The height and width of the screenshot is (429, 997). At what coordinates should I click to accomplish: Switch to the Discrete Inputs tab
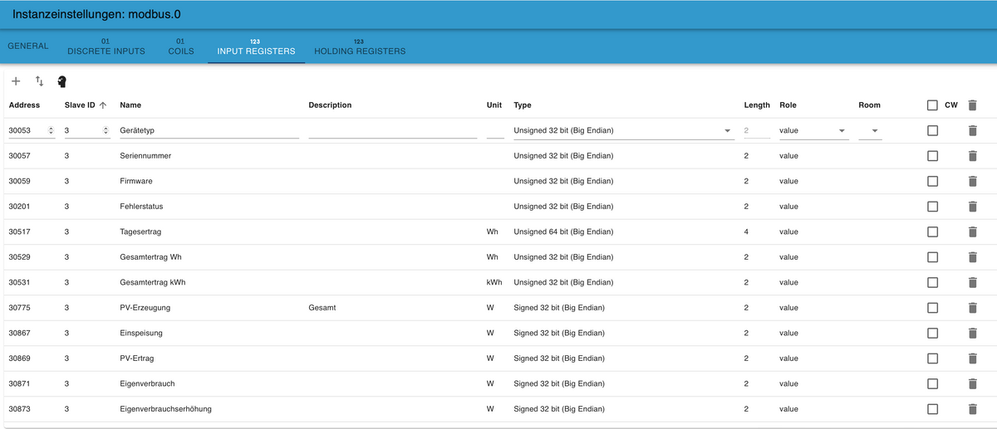coord(106,46)
